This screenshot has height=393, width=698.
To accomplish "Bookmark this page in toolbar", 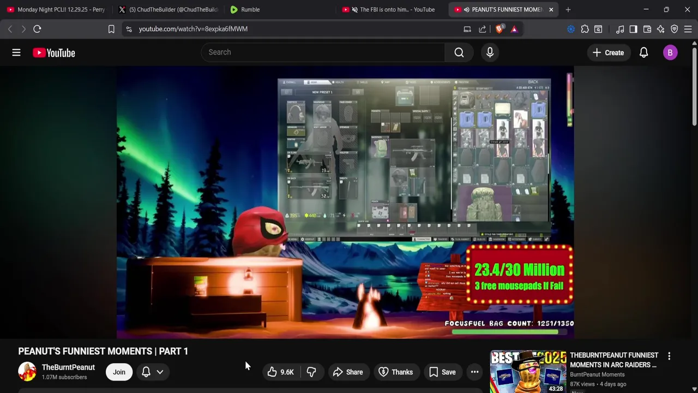I will click(111, 29).
